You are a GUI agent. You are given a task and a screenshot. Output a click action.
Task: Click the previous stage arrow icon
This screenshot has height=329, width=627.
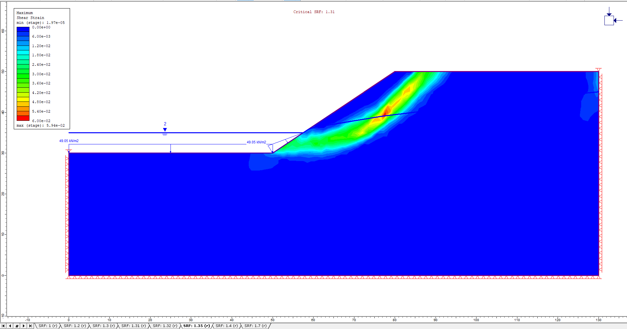click(10, 326)
